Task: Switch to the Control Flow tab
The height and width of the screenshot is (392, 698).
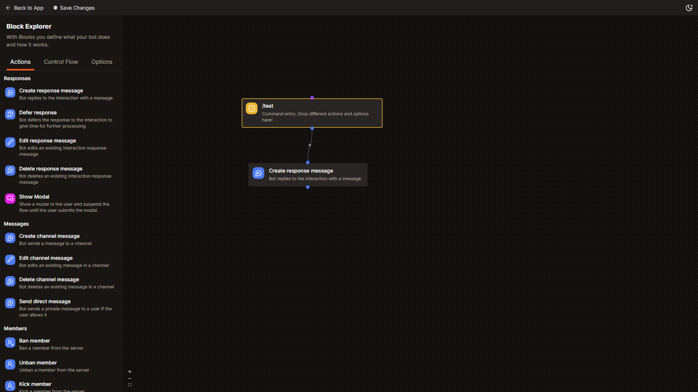Action: click(61, 62)
